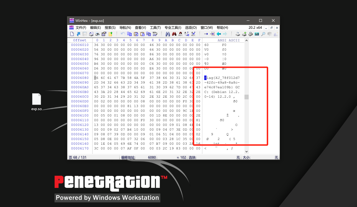Click the status bar '选块:' field
Screen dimensions: 357x207
click(214, 157)
